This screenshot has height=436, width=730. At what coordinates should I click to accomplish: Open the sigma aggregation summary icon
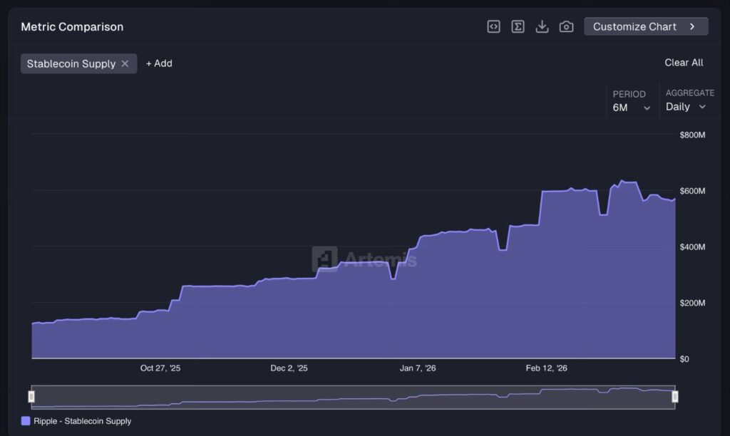click(x=518, y=26)
